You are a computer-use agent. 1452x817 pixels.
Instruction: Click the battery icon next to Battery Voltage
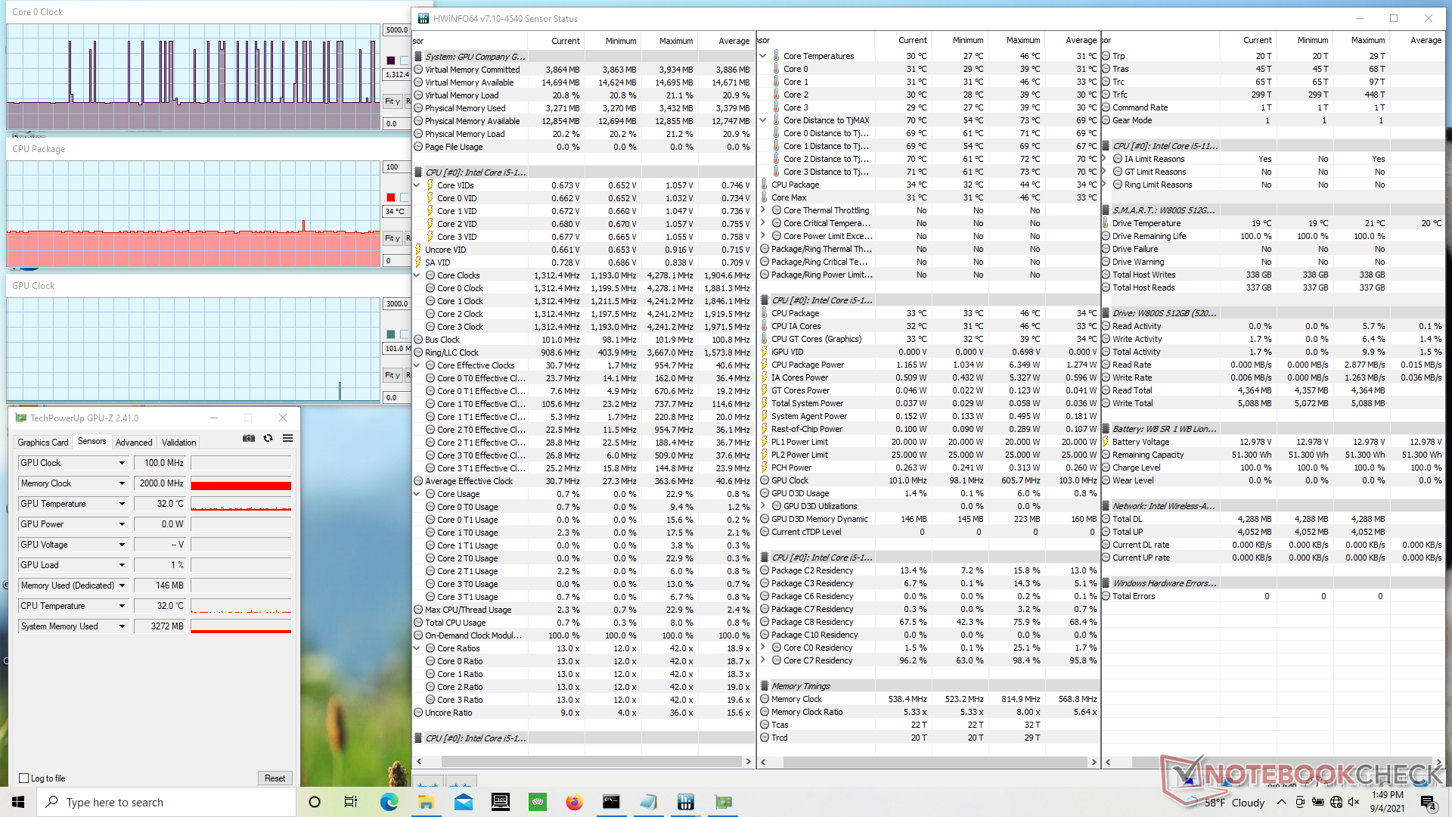tap(1106, 442)
